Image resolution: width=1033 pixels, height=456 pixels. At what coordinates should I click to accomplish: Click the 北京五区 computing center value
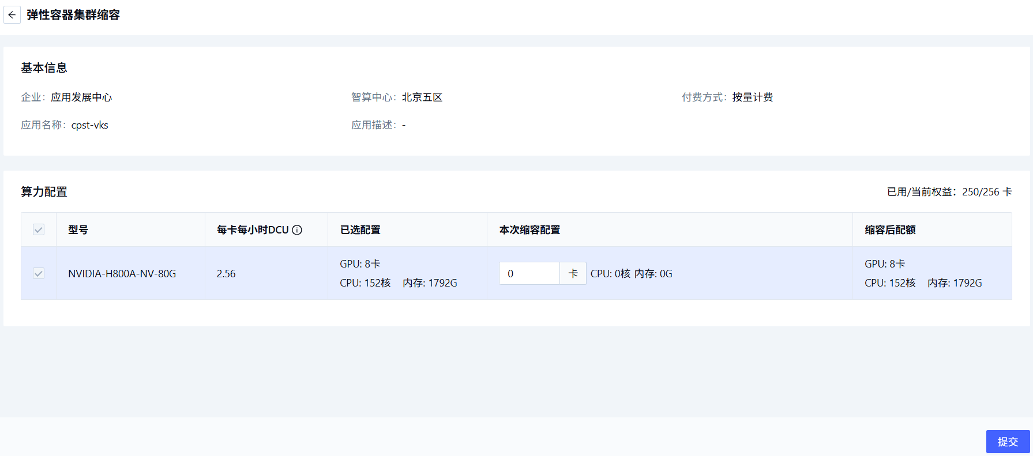point(422,97)
